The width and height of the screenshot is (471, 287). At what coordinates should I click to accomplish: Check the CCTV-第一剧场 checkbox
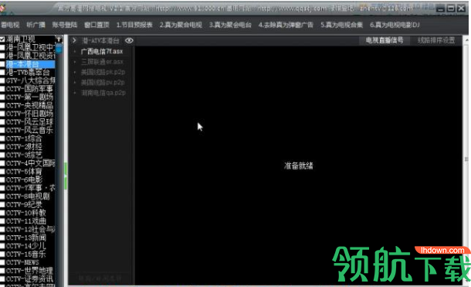(2, 97)
